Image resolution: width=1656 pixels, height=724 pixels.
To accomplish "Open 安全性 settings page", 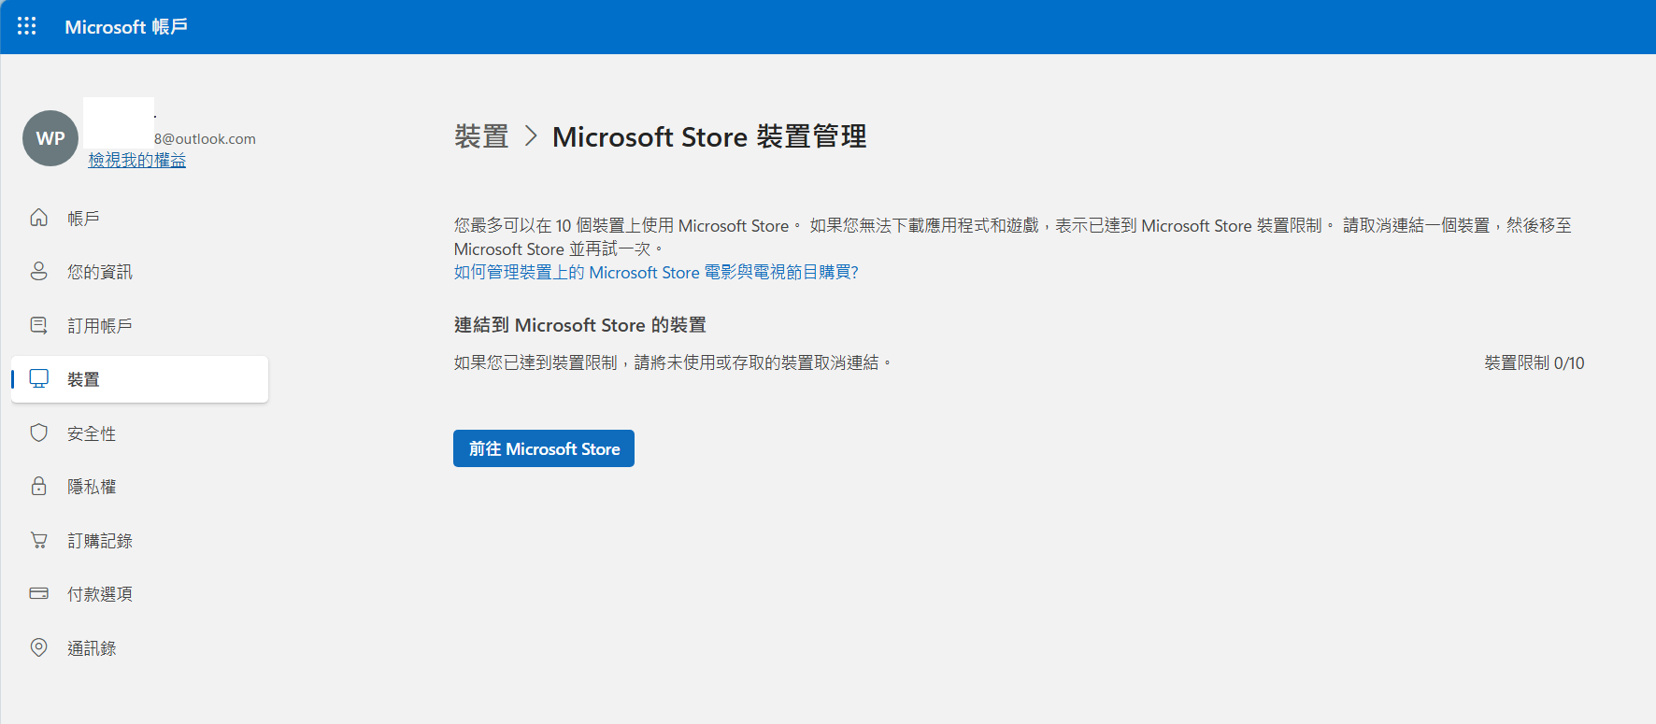I will coord(139,433).
